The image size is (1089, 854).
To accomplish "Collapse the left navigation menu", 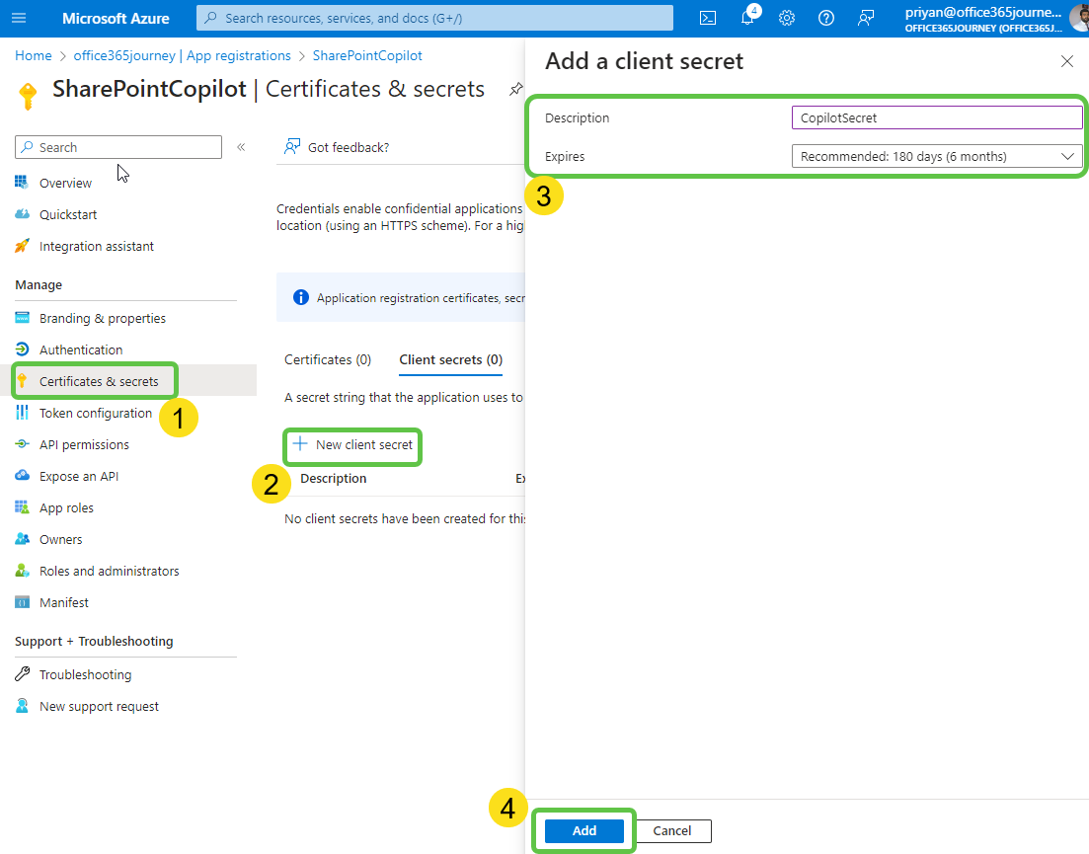I will [241, 147].
